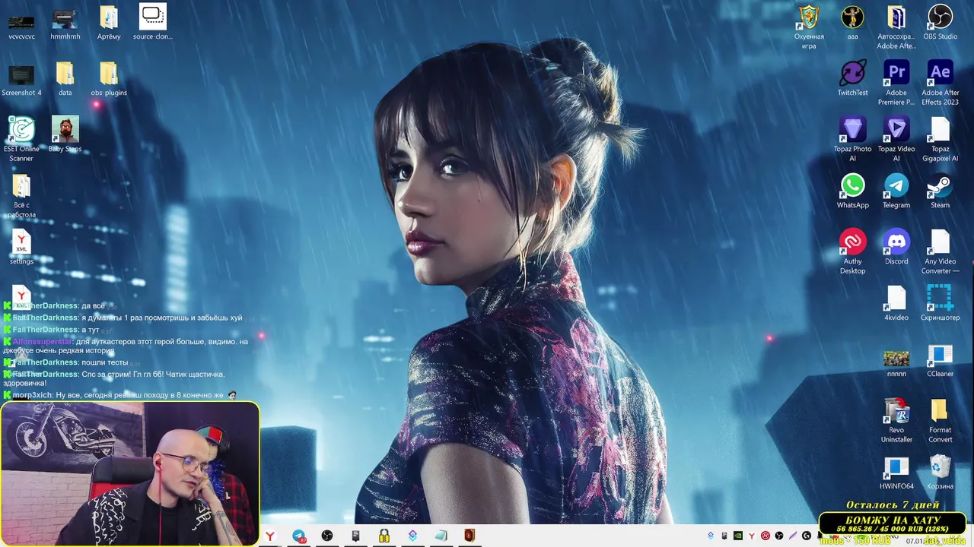Launch the Baby Steps game shortcut
974x547 pixels.
pos(65,134)
